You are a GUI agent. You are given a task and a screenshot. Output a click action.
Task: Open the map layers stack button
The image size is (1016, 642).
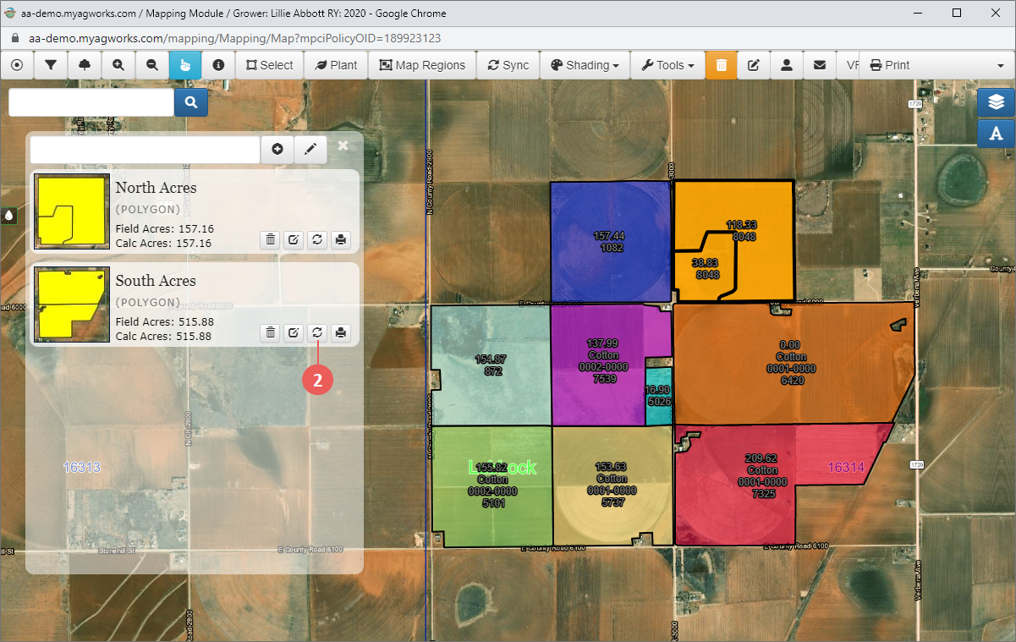tap(997, 102)
